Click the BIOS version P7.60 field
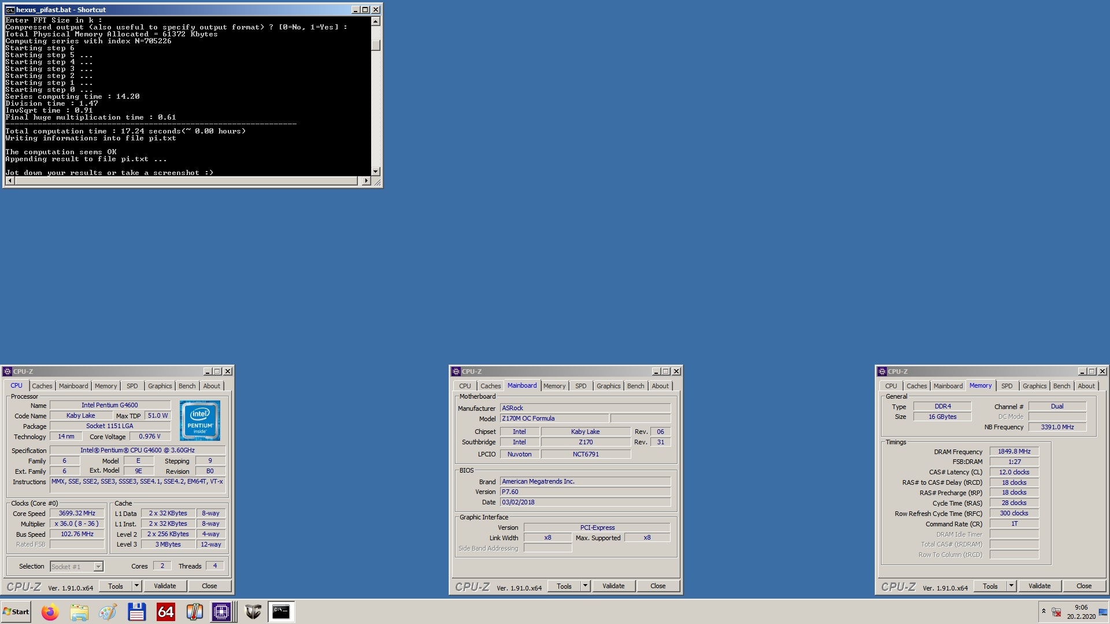 coord(585,492)
